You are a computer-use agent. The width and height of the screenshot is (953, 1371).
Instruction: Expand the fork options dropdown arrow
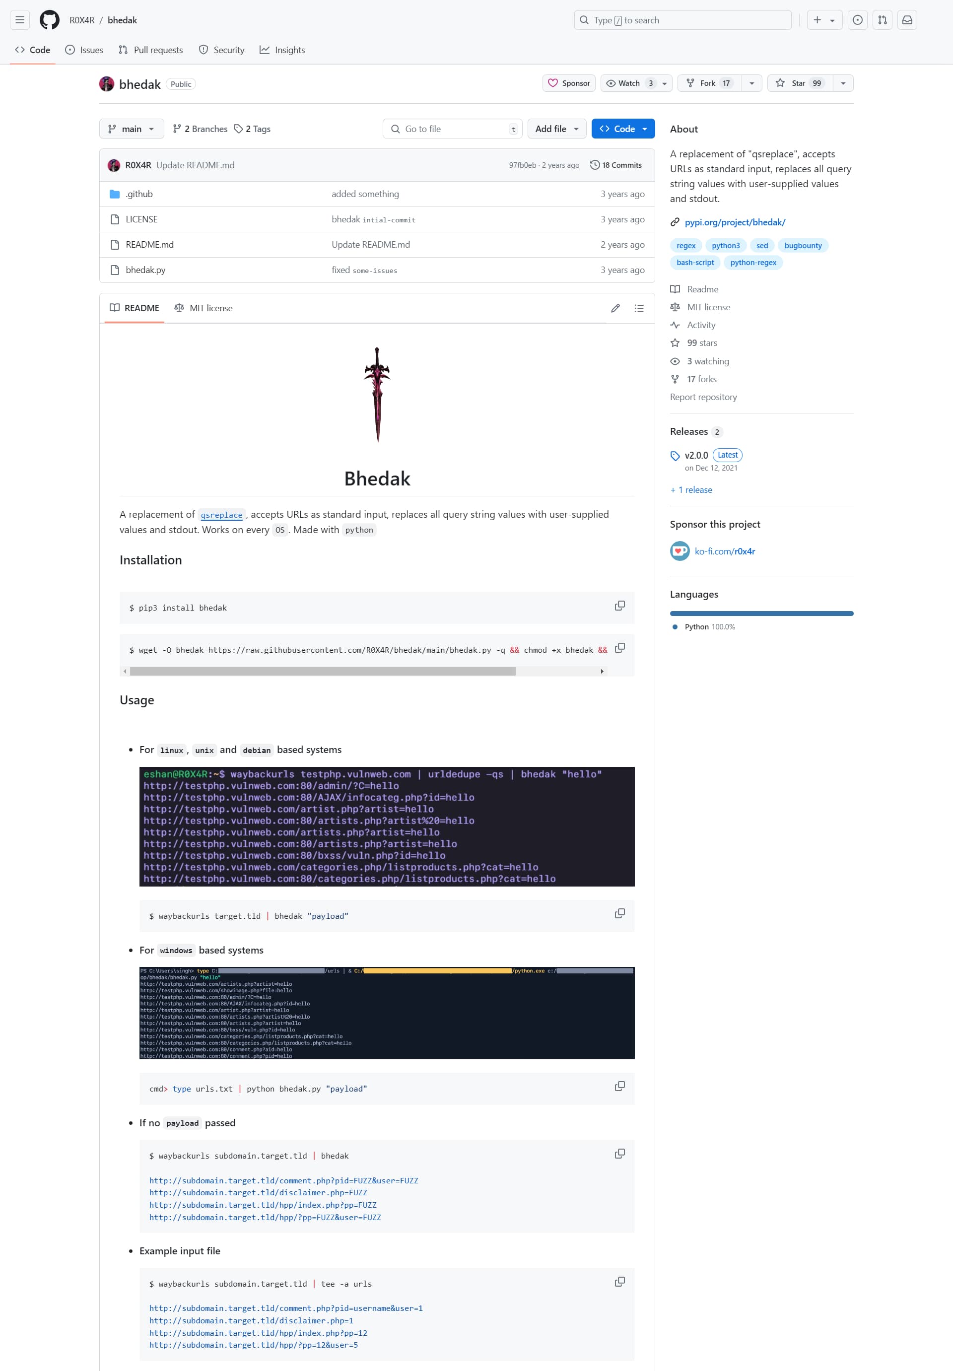(x=752, y=83)
